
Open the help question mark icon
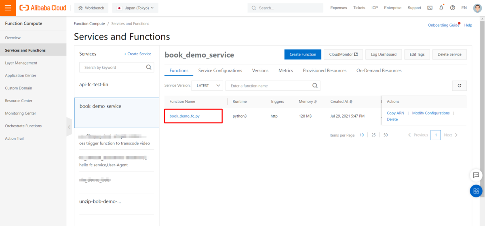[452, 8]
